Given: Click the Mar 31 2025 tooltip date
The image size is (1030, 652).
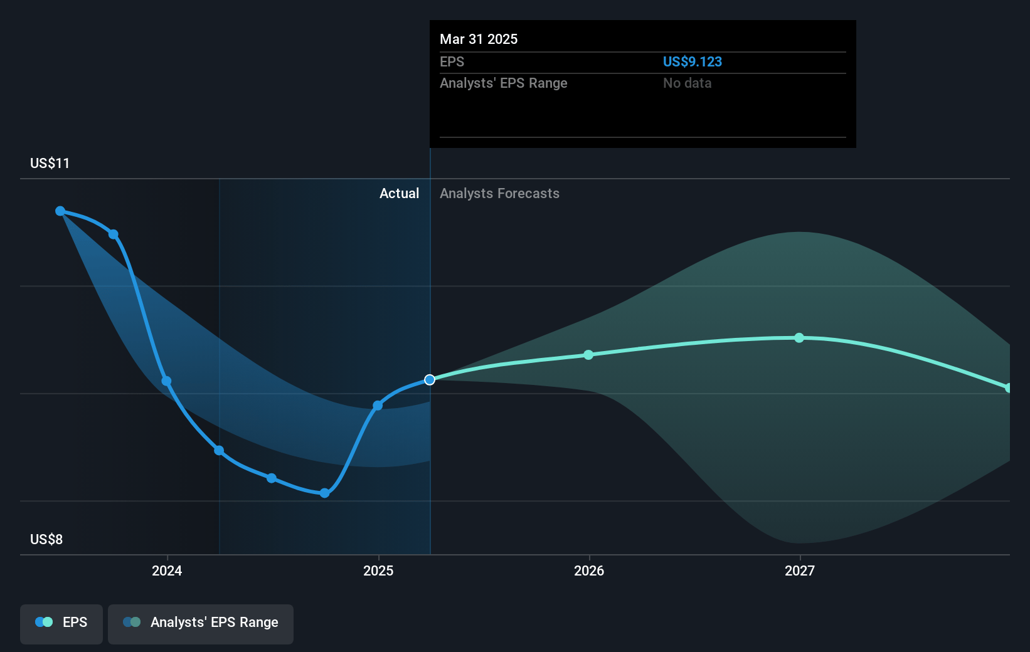Looking at the screenshot, I should point(479,39).
